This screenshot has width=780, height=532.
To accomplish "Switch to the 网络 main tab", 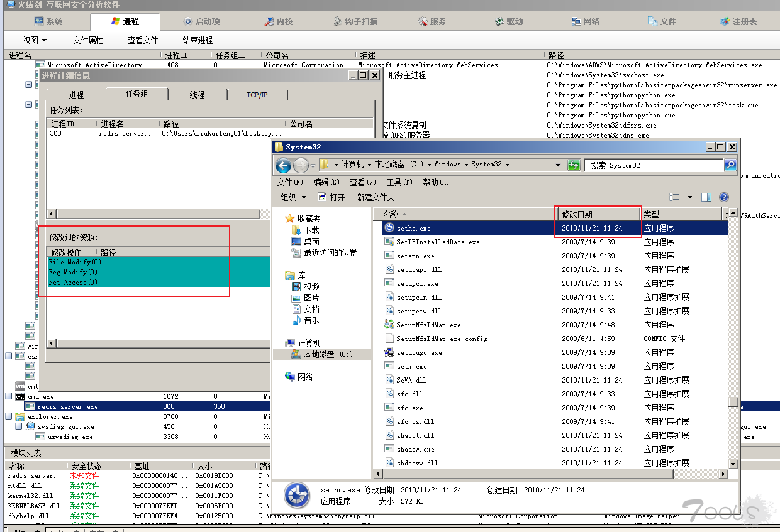I will 586,21.
